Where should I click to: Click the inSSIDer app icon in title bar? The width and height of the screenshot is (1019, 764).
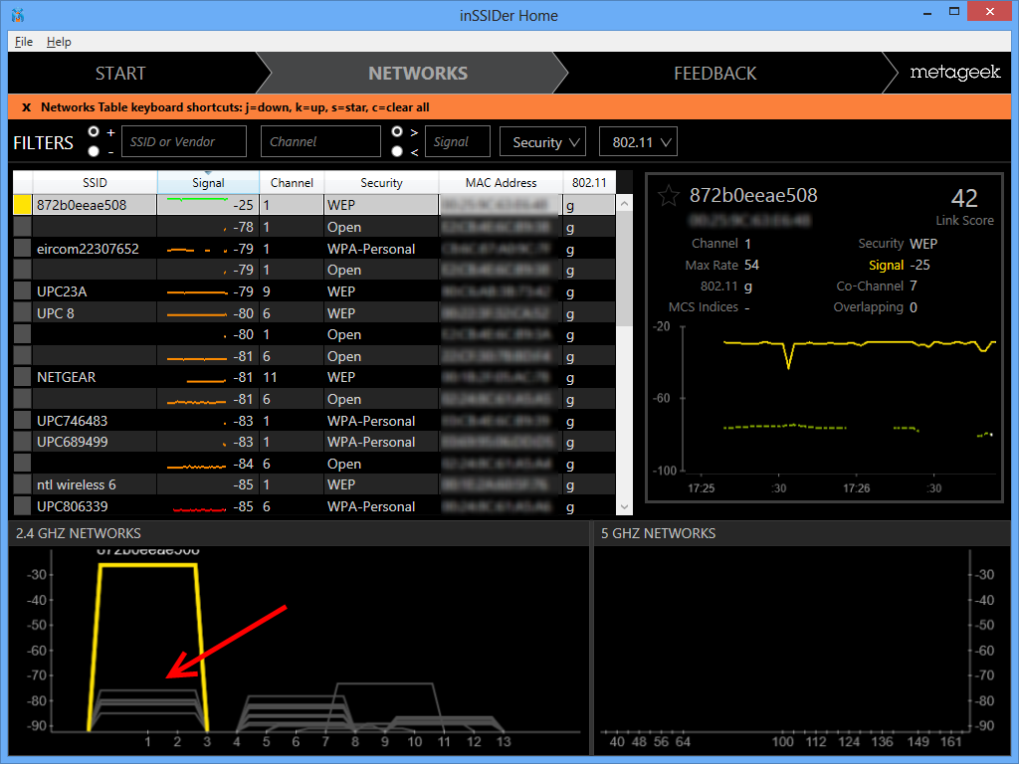tap(18, 15)
